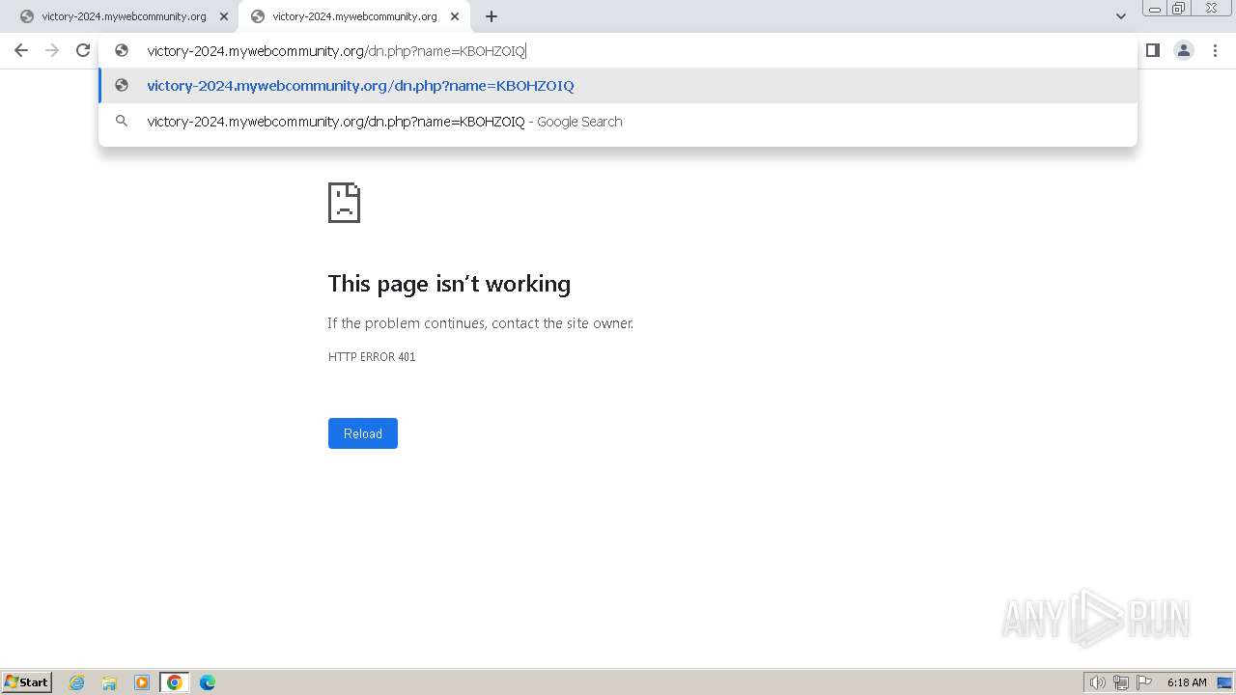Go back to previous page
This screenshot has width=1236, height=695.
(x=21, y=50)
